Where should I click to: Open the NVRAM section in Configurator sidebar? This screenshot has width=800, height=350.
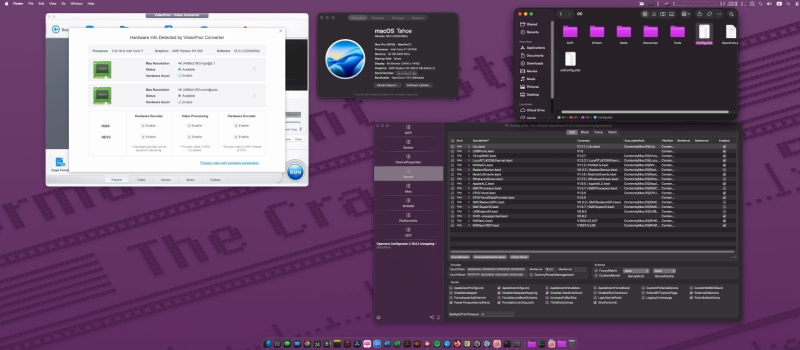tap(408, 203)
